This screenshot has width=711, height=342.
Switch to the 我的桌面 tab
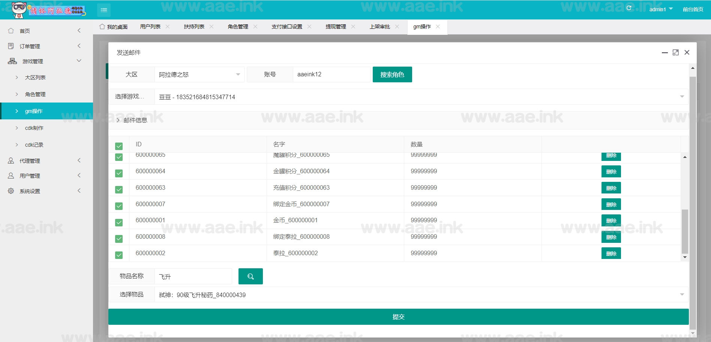tap(114, 27)
